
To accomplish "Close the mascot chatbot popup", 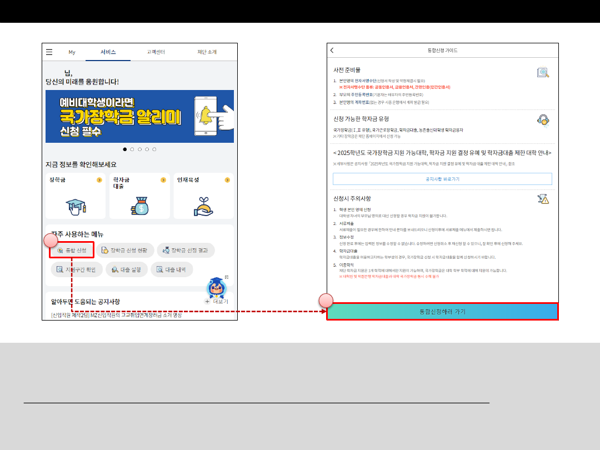I will tap(227, 277).
